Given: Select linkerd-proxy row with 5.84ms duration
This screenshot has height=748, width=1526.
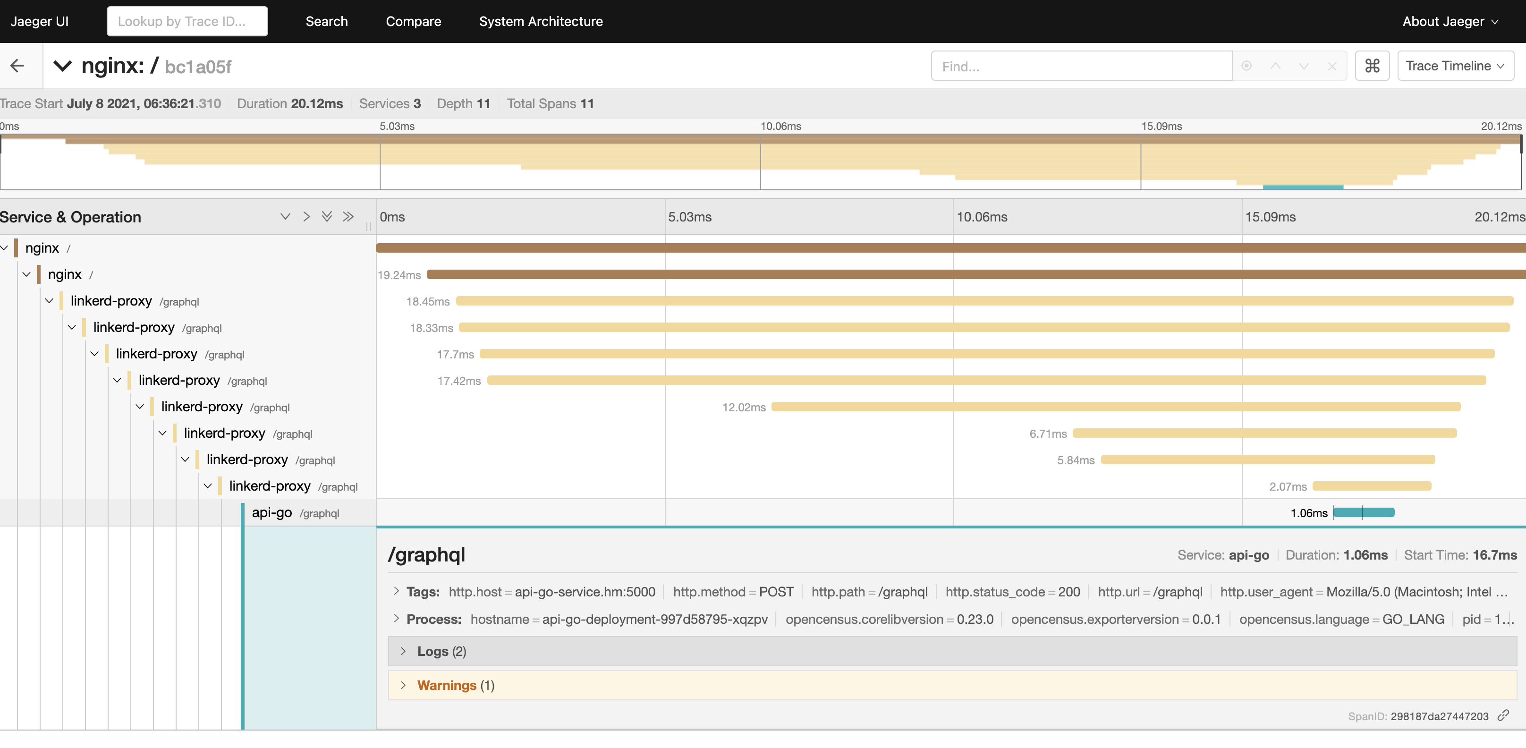Looking at the screenshot, I should tap(270, 459).
